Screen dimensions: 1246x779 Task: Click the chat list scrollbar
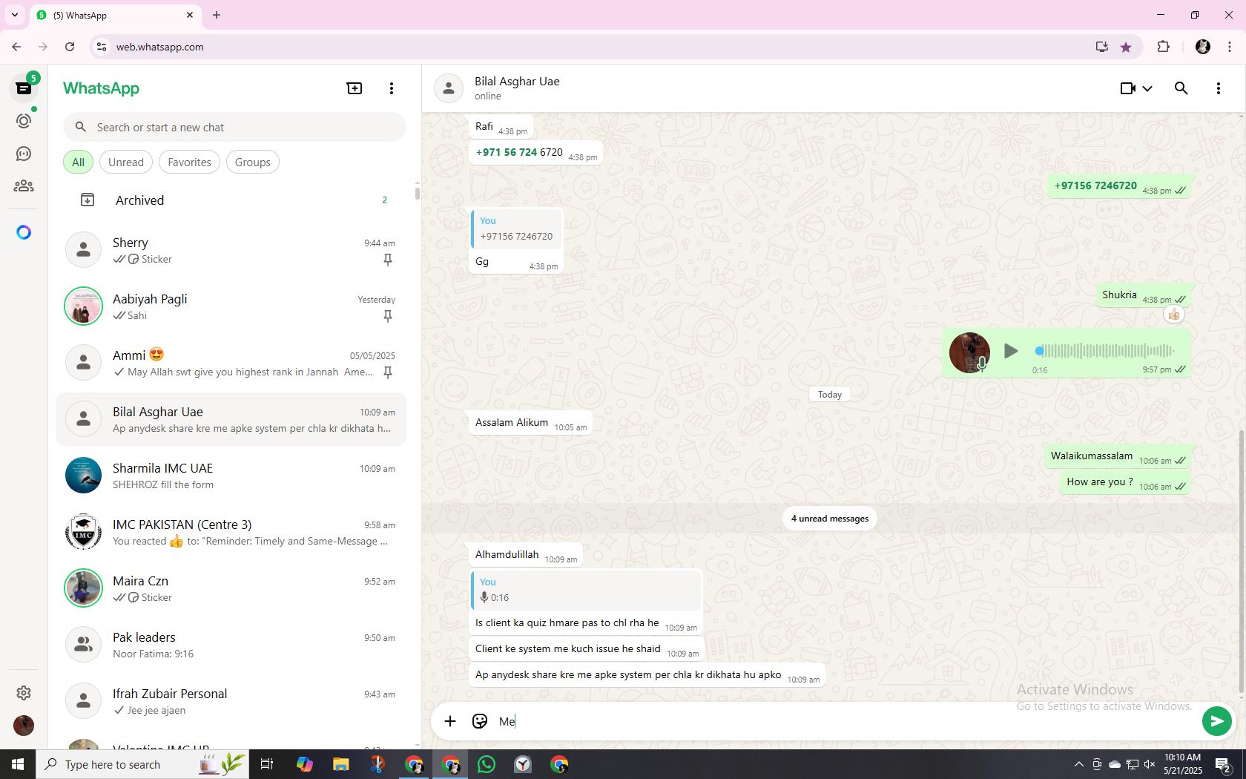[x=417, y=194]
